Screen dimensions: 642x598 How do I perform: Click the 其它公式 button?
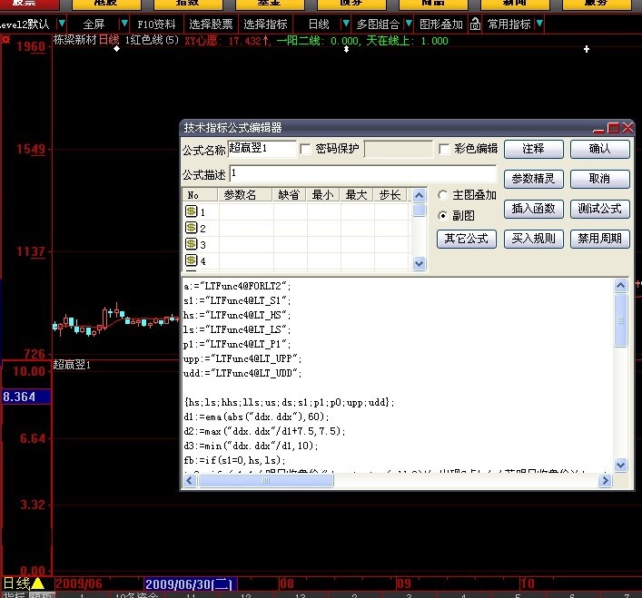(x=467, y=239)
